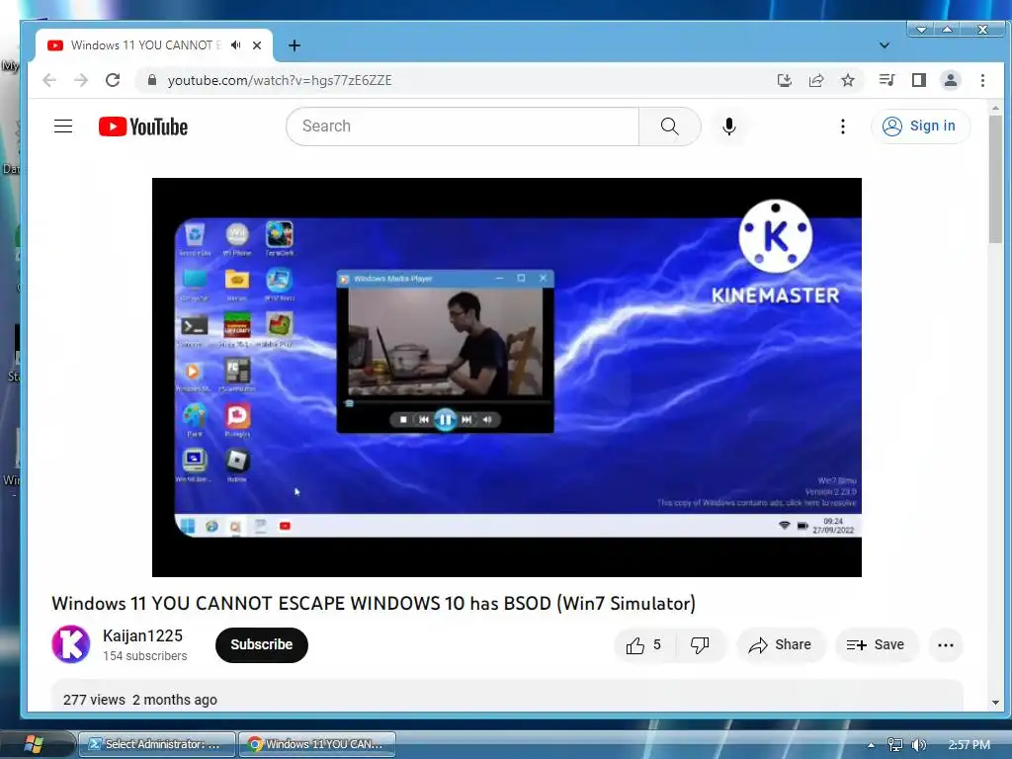Click the 2:57 PM taskbar clock
Screen dimensions: 1012x759
tap(969, 745)
